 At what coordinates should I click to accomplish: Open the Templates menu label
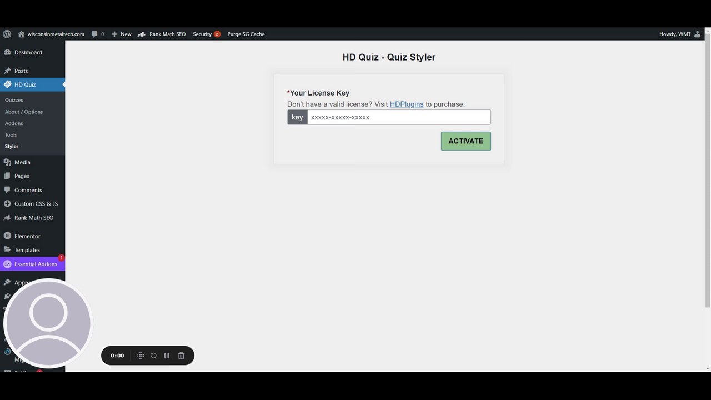pyautogui.click(x=27, y=250)
